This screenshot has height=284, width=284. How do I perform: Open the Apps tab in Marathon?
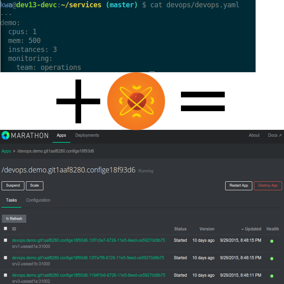(x=61, y=135)
